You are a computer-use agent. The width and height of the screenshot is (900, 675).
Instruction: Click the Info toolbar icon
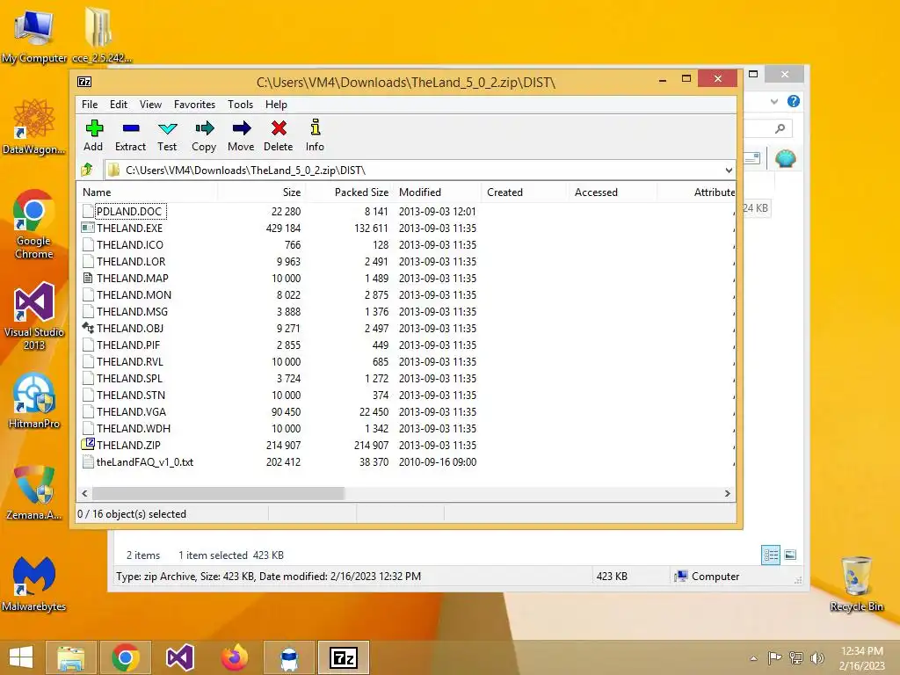(316, 127)
